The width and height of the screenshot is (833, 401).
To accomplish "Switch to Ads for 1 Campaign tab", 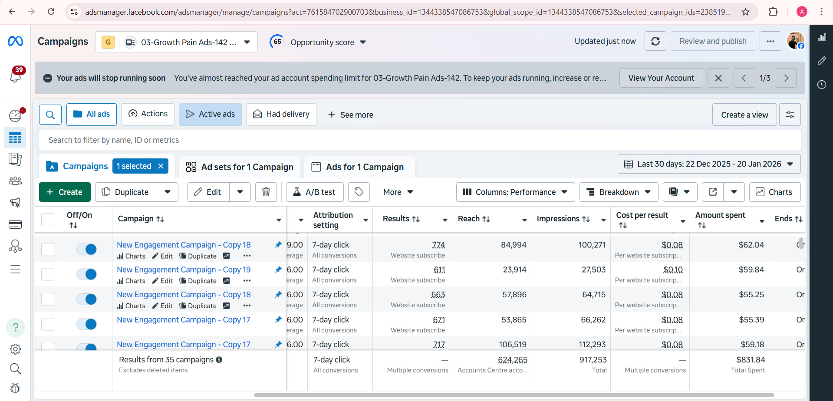I will click(x=359, y=167).
